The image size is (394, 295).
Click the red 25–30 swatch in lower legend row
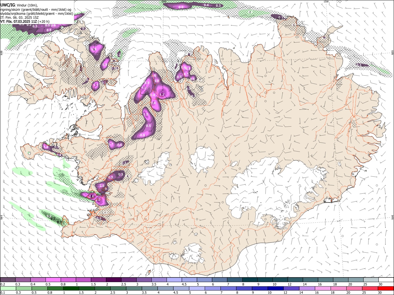pos(370,288)
